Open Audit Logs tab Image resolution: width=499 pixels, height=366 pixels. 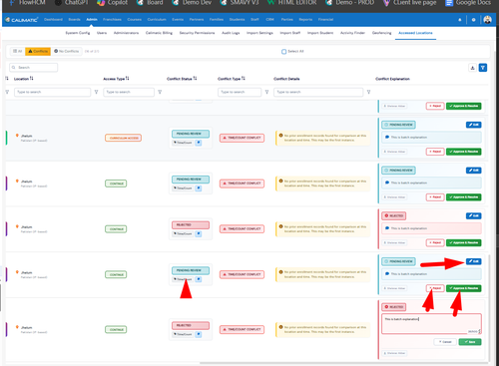tap(231, 33)
